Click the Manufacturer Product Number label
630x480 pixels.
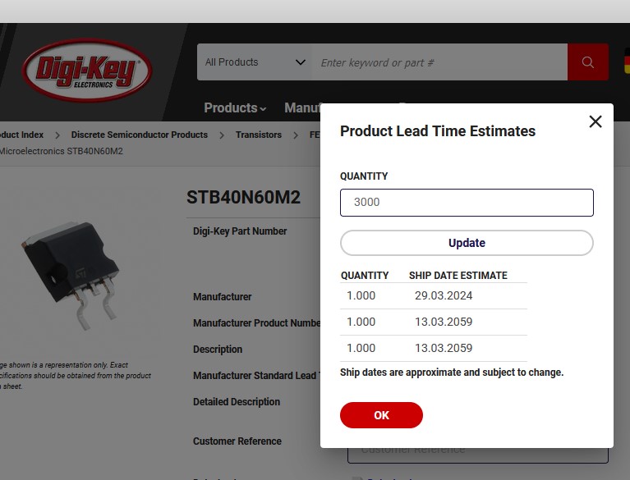tap(257, 323)
